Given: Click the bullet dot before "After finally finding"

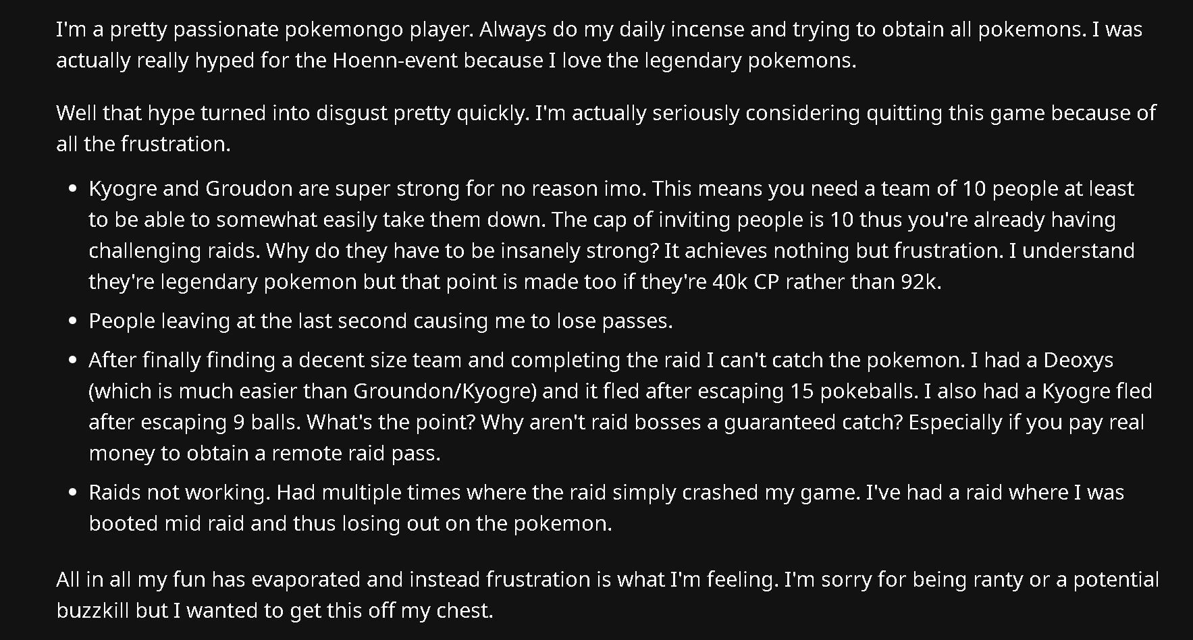Looking at the screenshot, I should click(x=73, y=360).
